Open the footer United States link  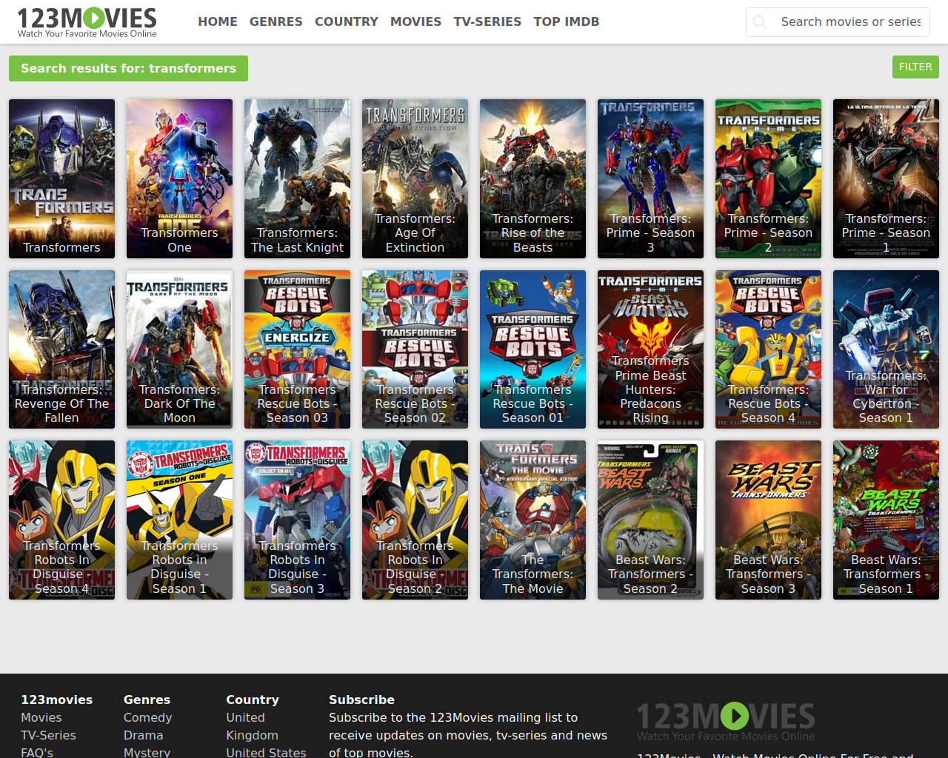click(266, 751)
